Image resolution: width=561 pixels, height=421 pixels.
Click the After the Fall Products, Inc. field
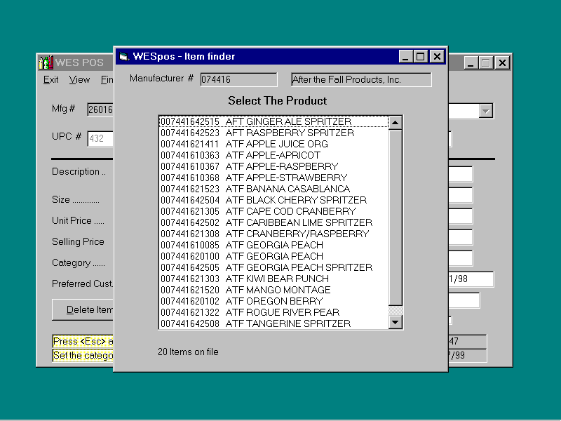click(x=361, y=79)
